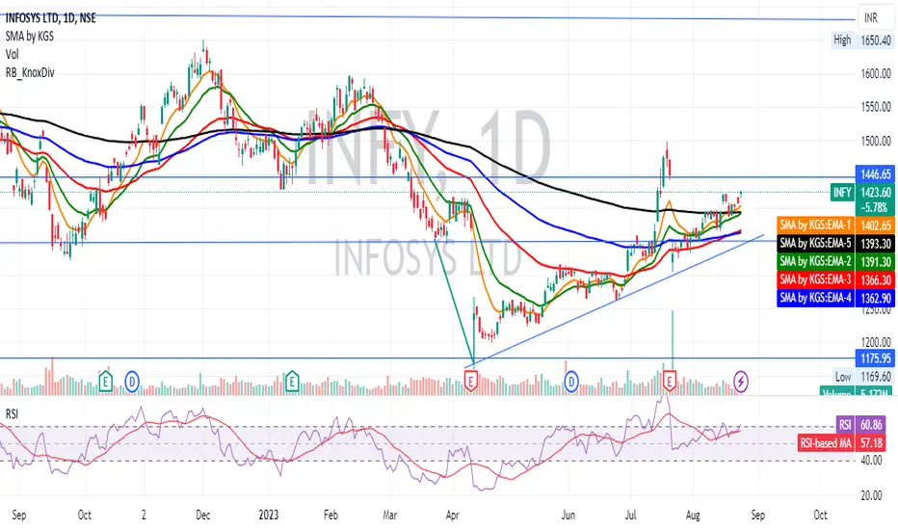The width and height of the screenshot is (898, 530).
Task: Select the Vol indicator legend
Action: click(12, 54)
